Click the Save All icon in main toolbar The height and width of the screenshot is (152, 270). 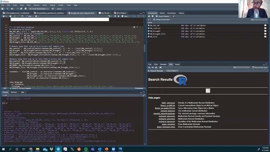tap(21, 9)
